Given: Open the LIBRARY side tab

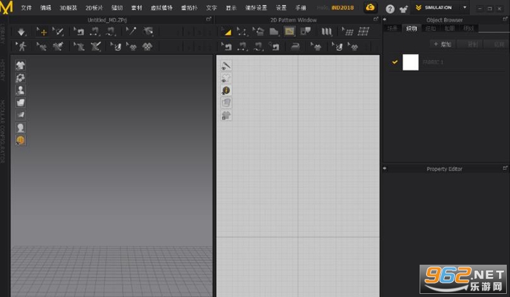Looking at the screenshot, I should click(x=3, y=34).
